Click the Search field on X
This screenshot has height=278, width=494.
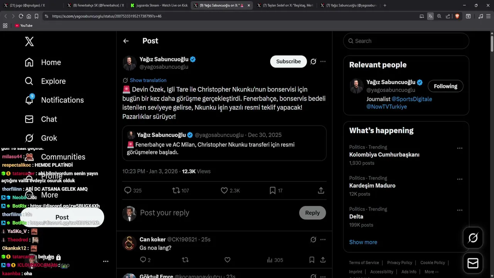pyautogui.click(x=406, y=41)
